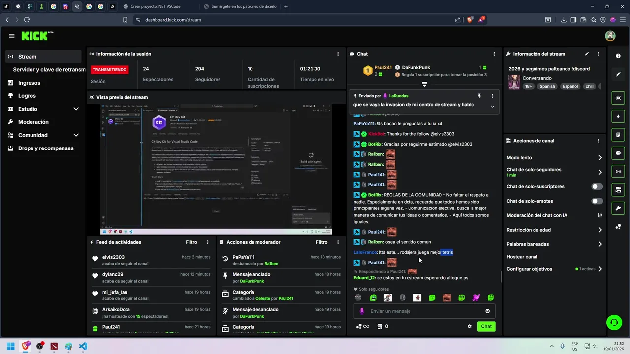Click the green Chat send button
630x354 pixels.
[486, 326]
